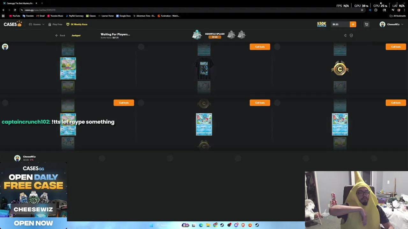Click the $30K Raffle badge
Image resolution: width=408 pixels, height=229 pixels.
pos(322,24)
